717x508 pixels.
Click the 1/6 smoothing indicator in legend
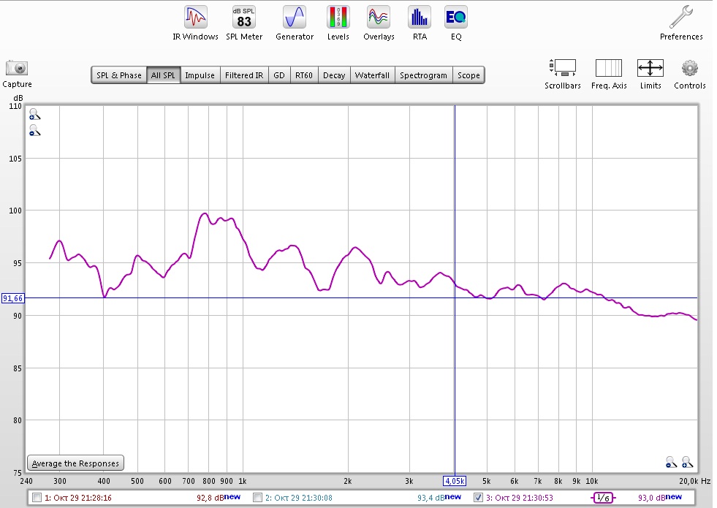coord(603,498)
